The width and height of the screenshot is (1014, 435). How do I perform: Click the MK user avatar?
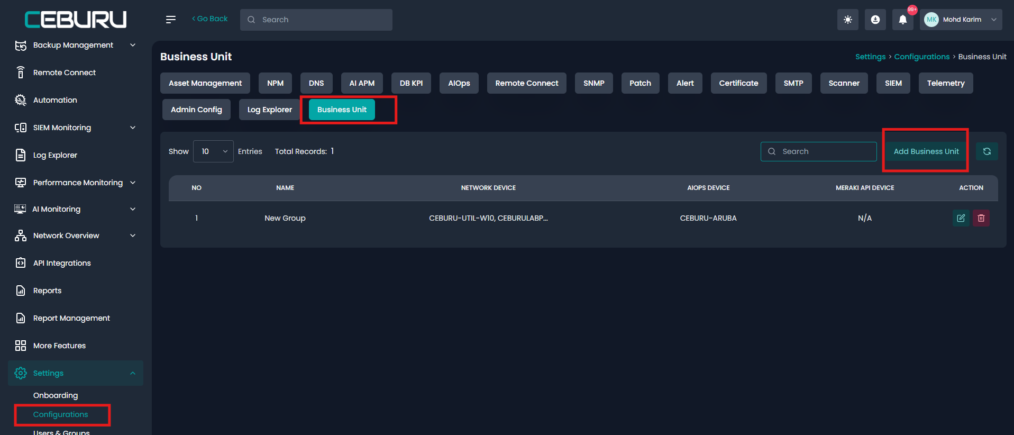[931, 20]
